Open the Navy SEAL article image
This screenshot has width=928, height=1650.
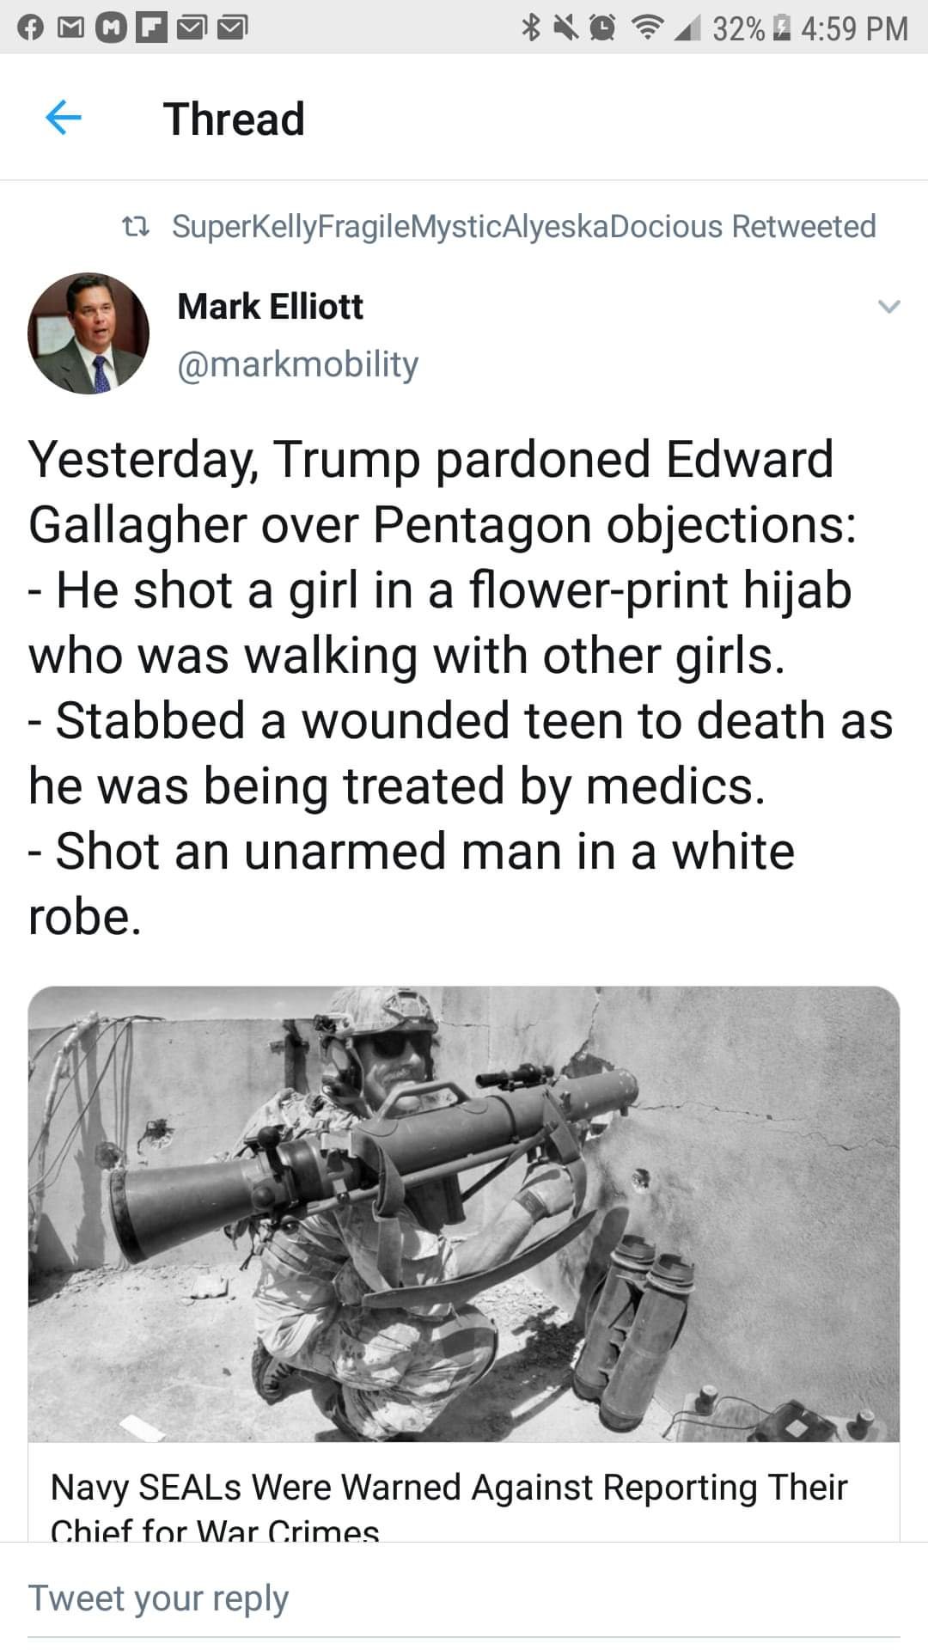click(464, 1213)
